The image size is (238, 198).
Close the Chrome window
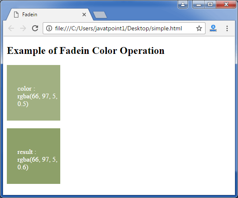pyautogui.click(x=226, y=4)
